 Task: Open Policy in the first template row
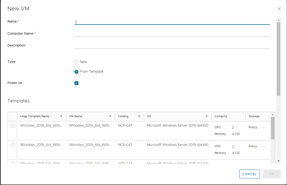[x=253, y=127]
